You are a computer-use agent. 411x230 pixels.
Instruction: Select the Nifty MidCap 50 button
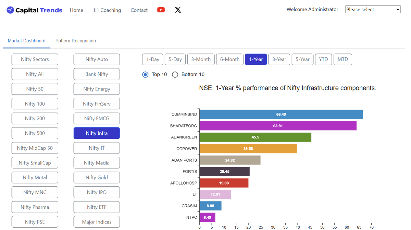[x=35, y=148]
